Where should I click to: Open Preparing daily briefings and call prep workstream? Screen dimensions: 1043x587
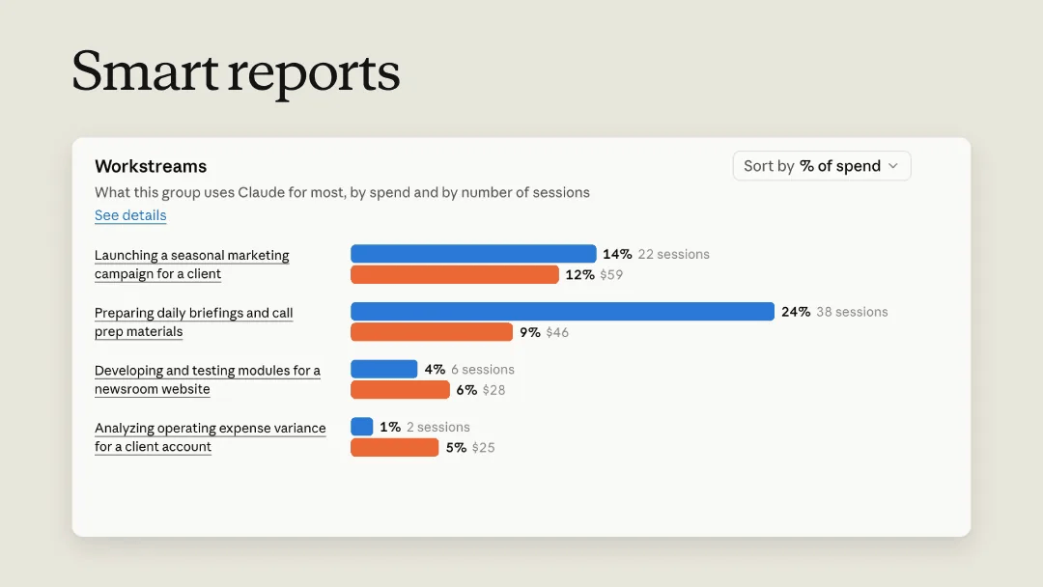(x=193, y=321)
